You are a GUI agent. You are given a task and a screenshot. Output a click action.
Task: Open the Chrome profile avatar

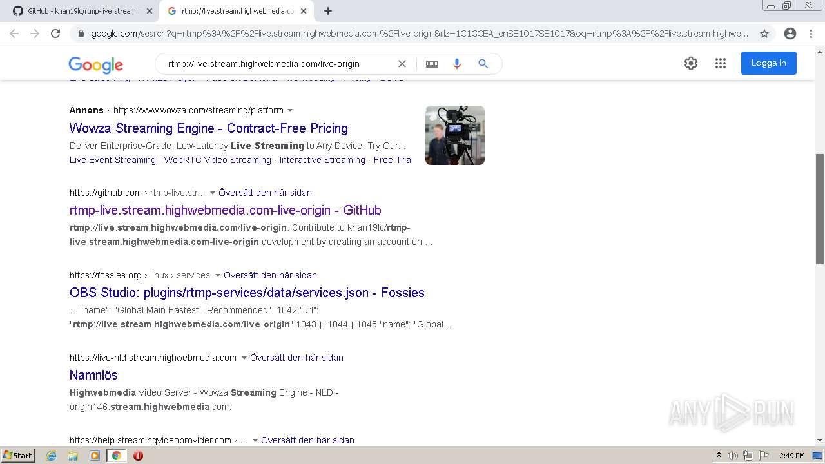coord(790,34)
